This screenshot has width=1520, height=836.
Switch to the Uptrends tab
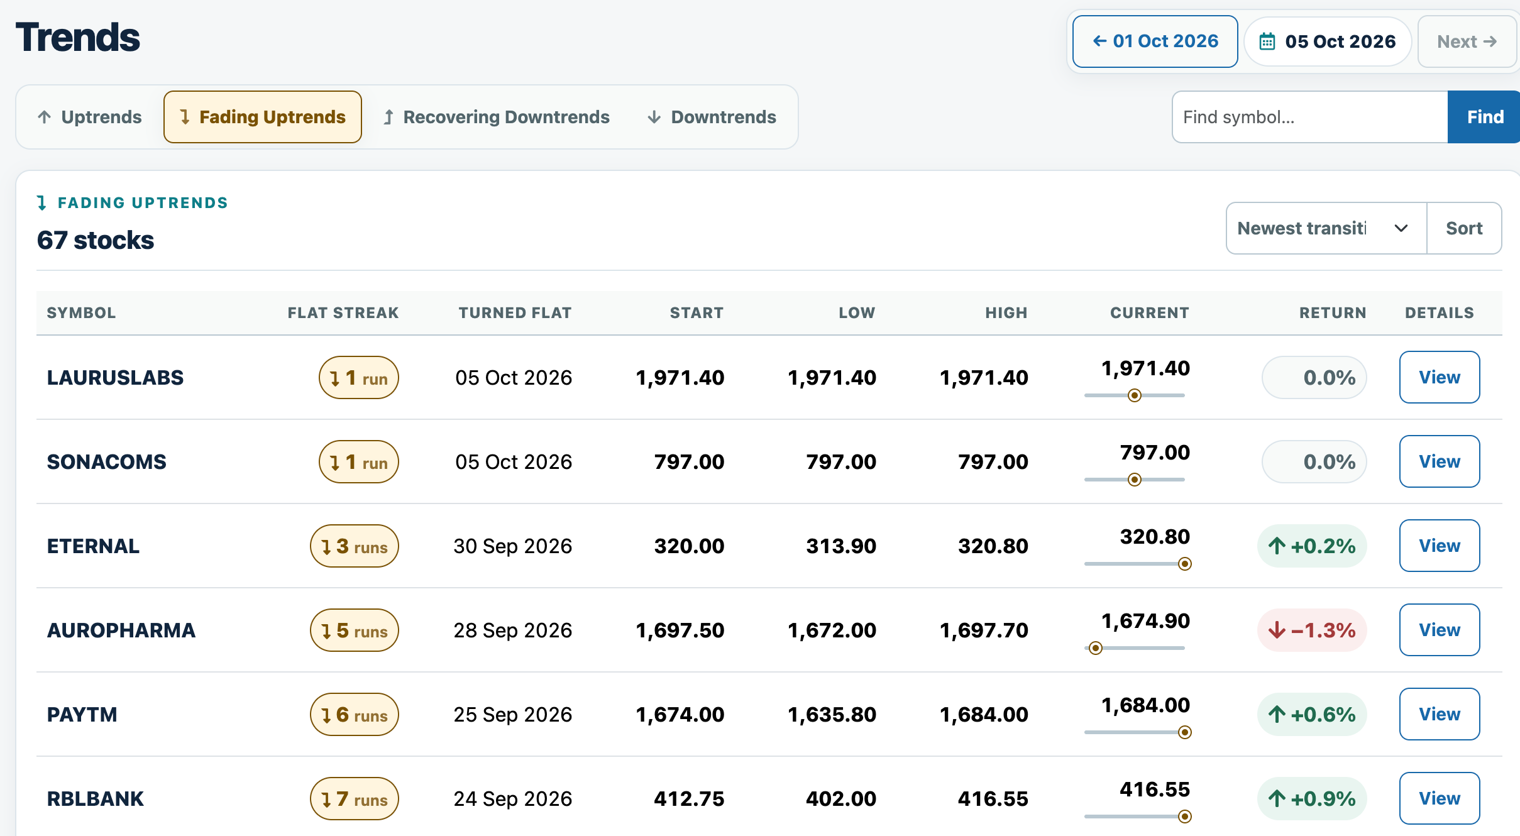point(90,117)
